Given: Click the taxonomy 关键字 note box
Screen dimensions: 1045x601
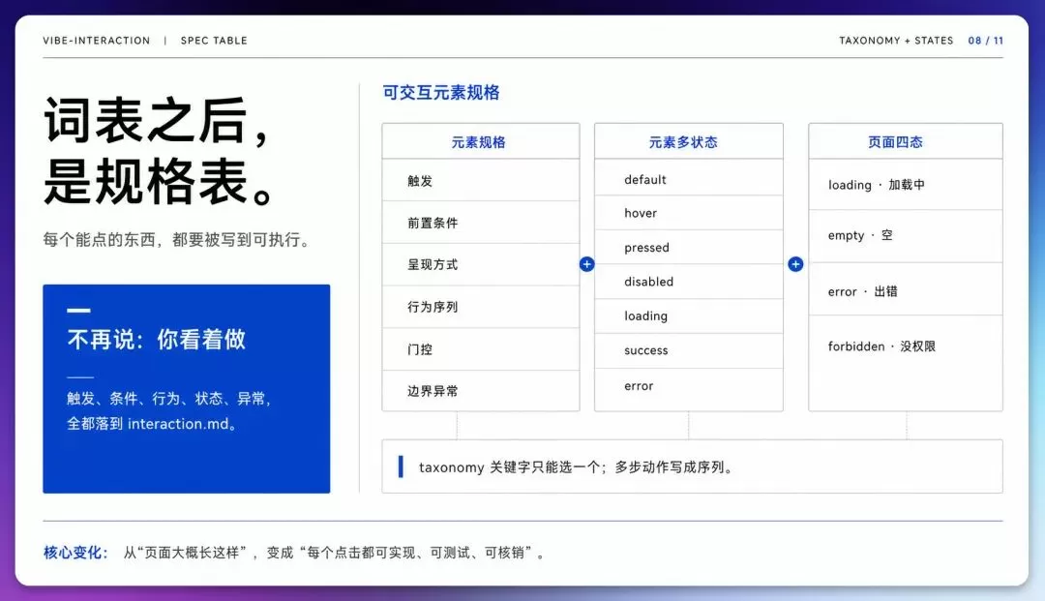Looking at the screenshot, I should (x=692, y=466).
